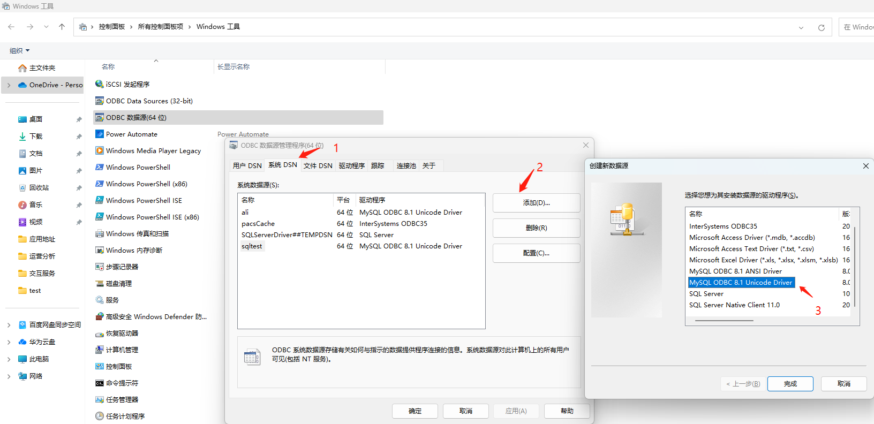This screenshot has width=874, height=424.
Task: Open iSCSI 发起程序 icon in file list
Action: click(99, 84)
